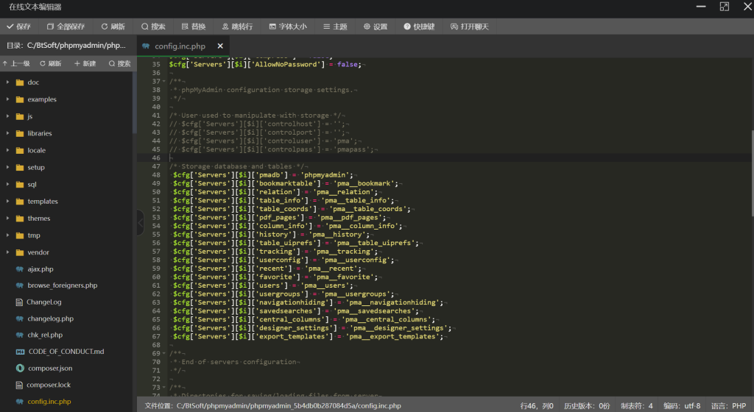This screenshot has width=754, height=412.
Task: Open the 替换 (Replace) tool
Action: (194, 26)
